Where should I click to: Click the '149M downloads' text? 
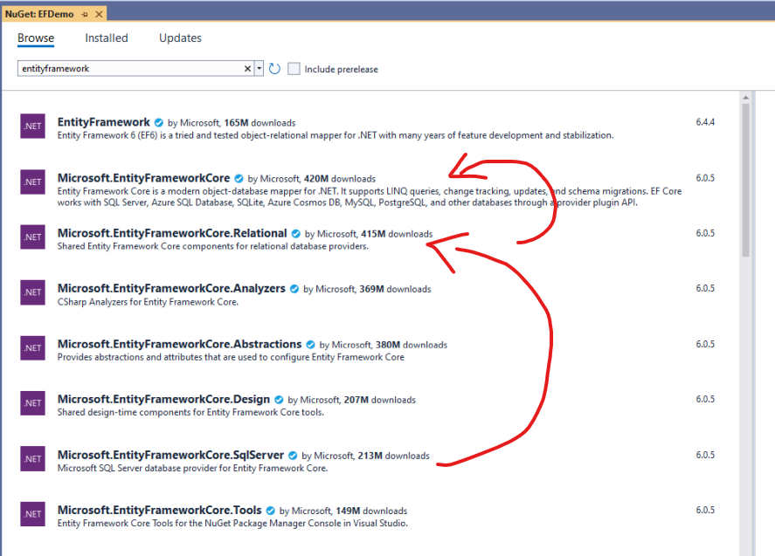pos(371,511)
